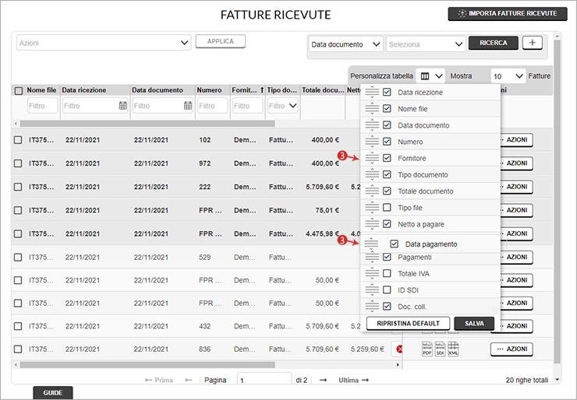Open the GUIDE button
577x400 pixels.
(52, 393)
